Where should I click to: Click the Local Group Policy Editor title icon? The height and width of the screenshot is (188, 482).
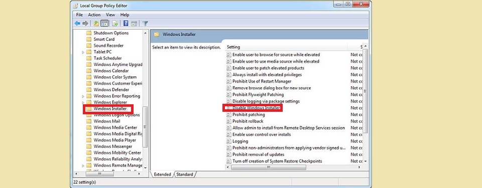point(76,6)
